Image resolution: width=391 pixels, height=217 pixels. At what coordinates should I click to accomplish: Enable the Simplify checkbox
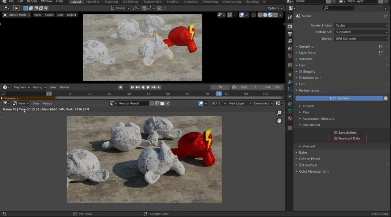[300, 71]
